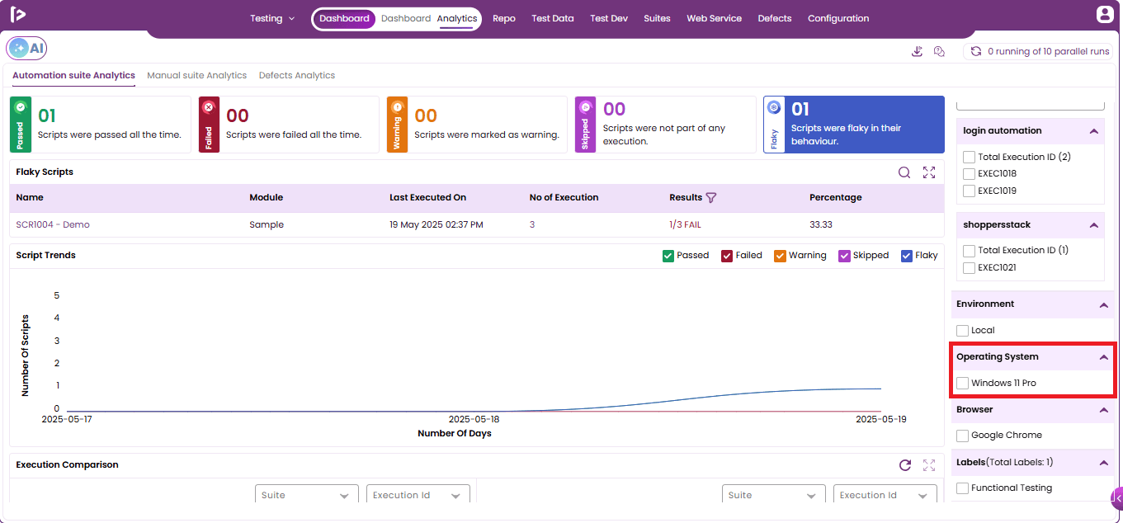The image size is (1123, 523).
Task: Select the EXEC1021 checkbox
Action: coord(970,268)
